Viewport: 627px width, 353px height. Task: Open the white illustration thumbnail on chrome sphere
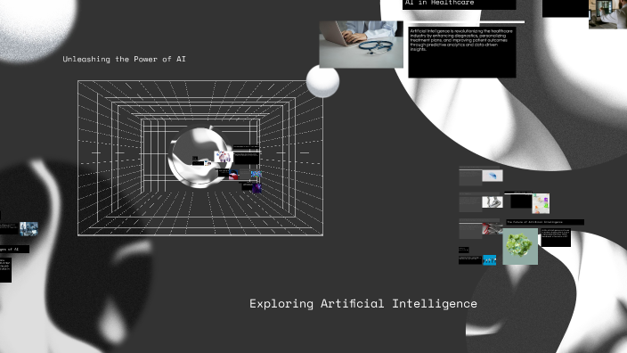224,157
